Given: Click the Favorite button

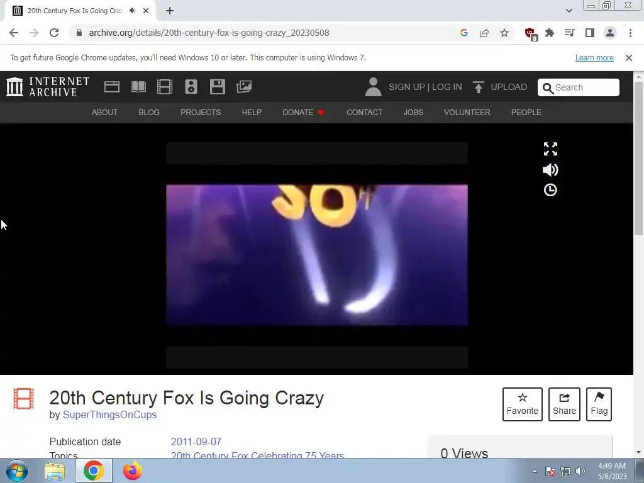Looking at the screenshot, I should click(523, 404).
